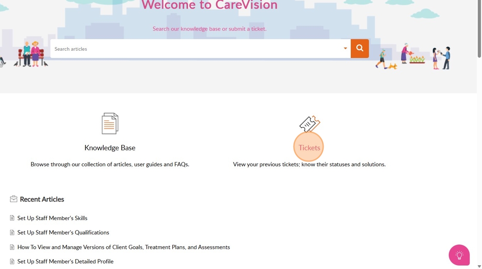Click document icon beside Staff Member's Qualifications
This screenshot has height=269, width=482.
pos(12,232)
